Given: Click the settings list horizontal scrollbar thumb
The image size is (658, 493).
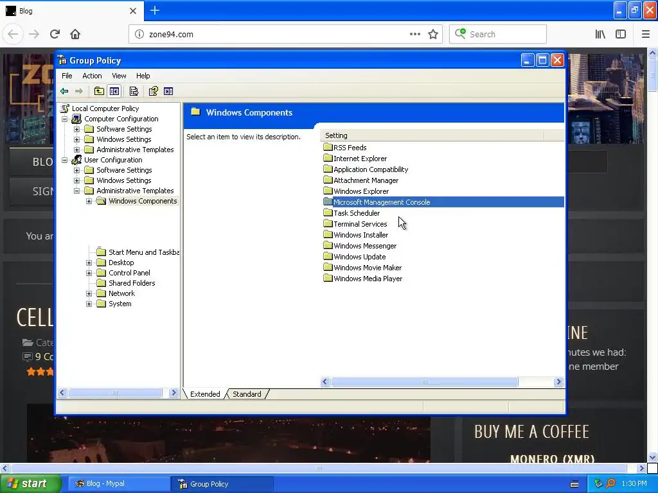Looking at the screenshot, I should click(x=425, y=381).
